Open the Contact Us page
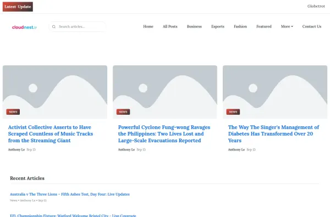The image size is (330, 217). click(312, 26)
